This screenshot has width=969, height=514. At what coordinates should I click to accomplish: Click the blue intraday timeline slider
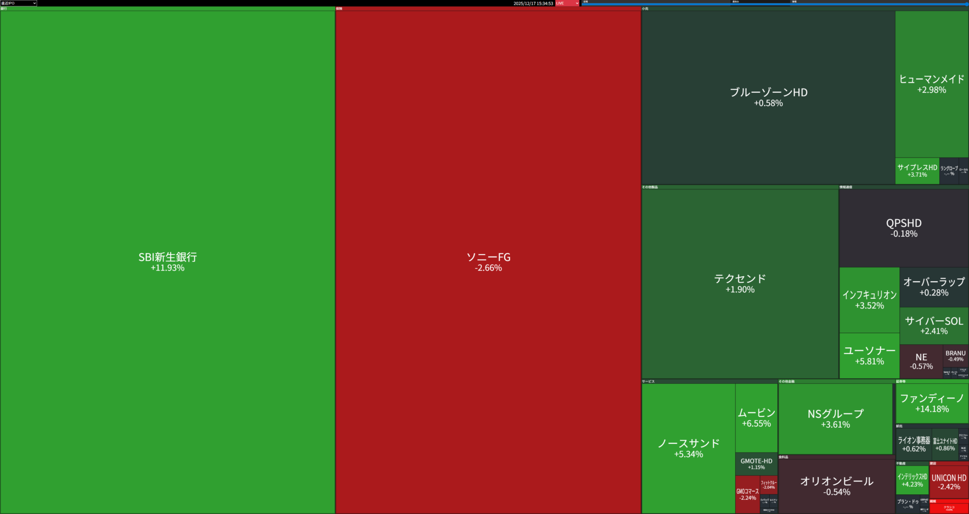[x=774, y=4]
